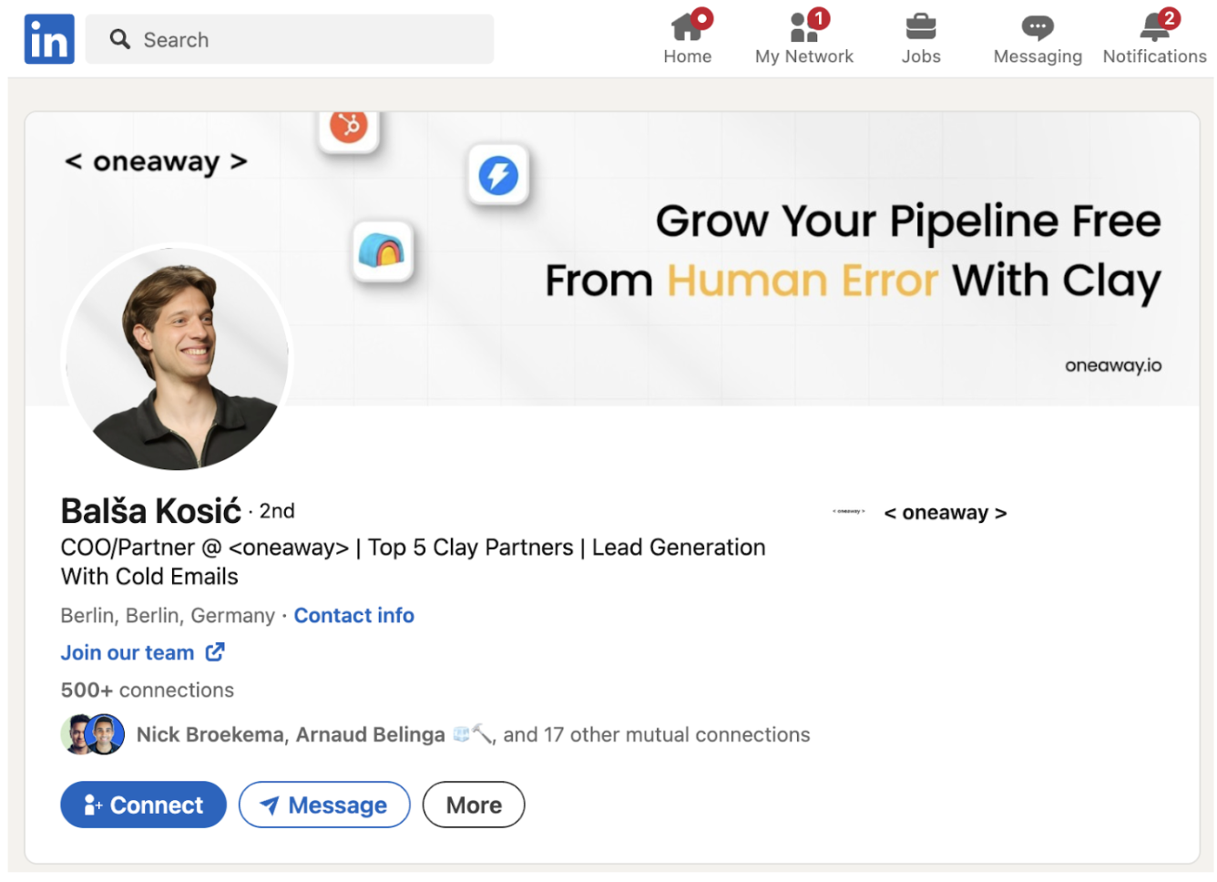Click the external link icon beside Join our team
This screenshot has width=1217, height=882.
(x=215, y=652)
